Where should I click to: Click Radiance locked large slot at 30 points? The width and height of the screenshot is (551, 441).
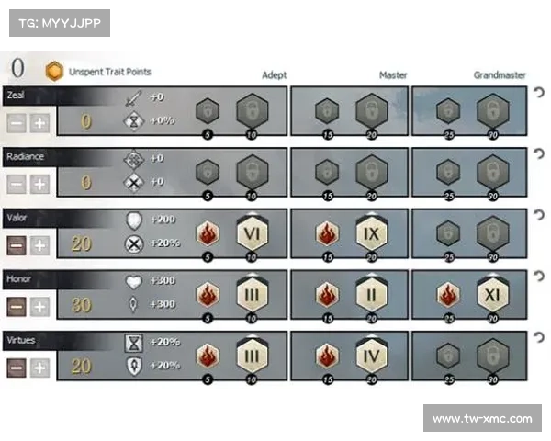pyautogui.click(x=492, y=173)
